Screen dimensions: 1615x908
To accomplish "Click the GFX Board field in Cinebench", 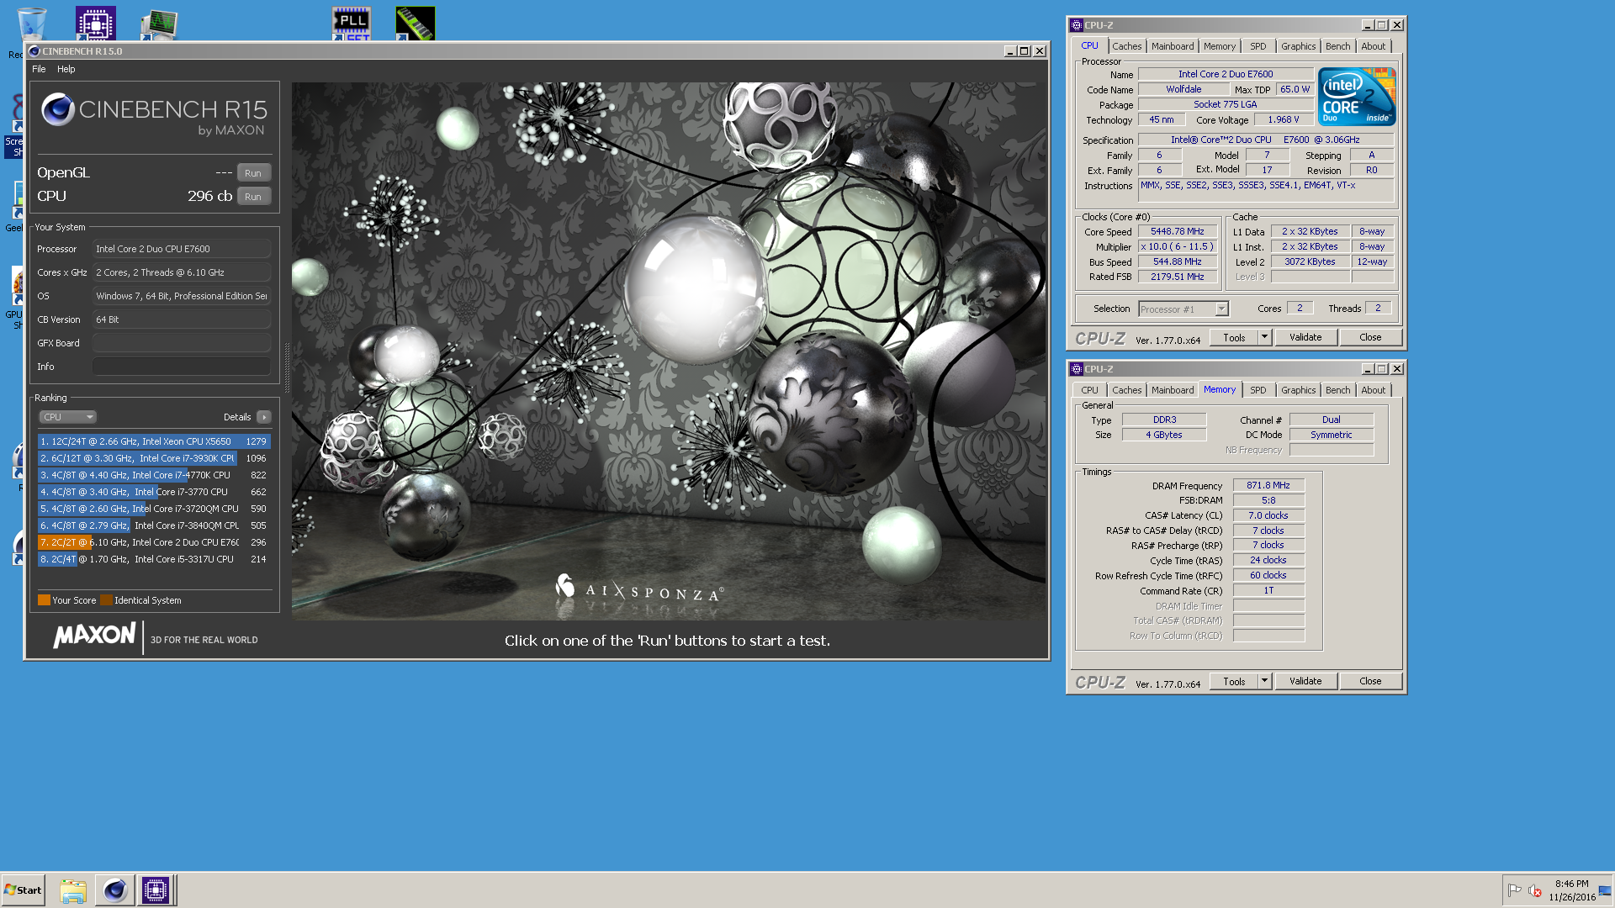I will pyautogui.click(x=182, y=343).
